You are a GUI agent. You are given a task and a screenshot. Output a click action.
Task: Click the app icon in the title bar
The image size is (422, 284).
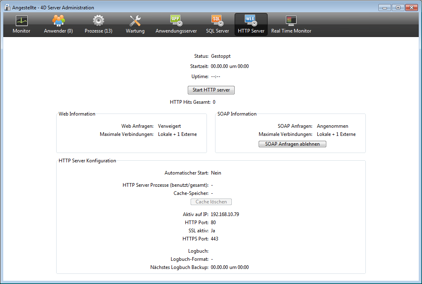7,7
